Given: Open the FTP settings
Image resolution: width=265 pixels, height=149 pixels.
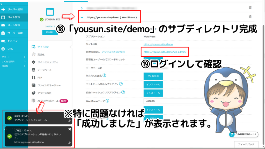Looking at the screenshot, I should point(40,78).
